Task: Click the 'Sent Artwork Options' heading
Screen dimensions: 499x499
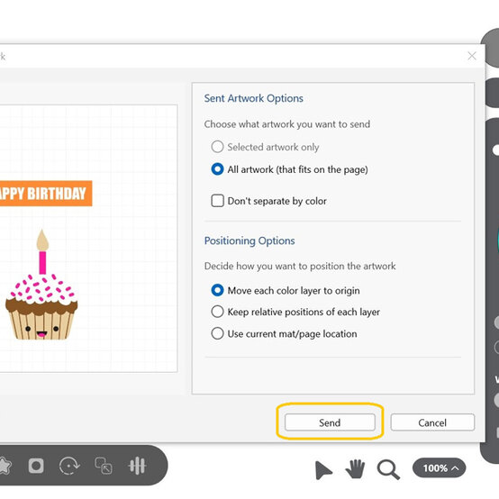Action: [x=254, y=98]
